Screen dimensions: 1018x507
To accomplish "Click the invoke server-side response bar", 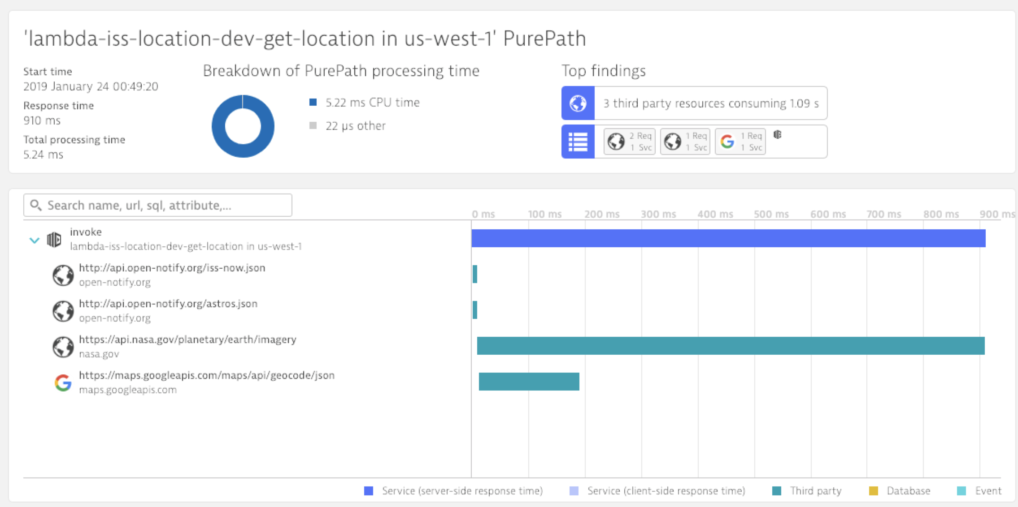I will pos(728,238).
